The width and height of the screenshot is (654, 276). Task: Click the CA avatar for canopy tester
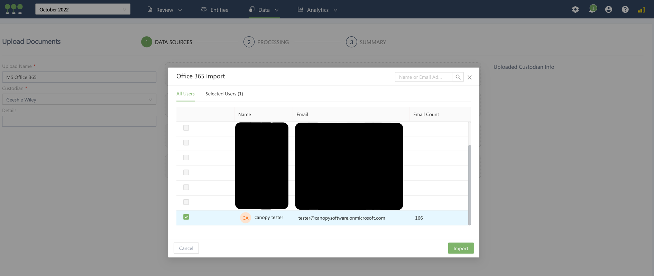245,218
